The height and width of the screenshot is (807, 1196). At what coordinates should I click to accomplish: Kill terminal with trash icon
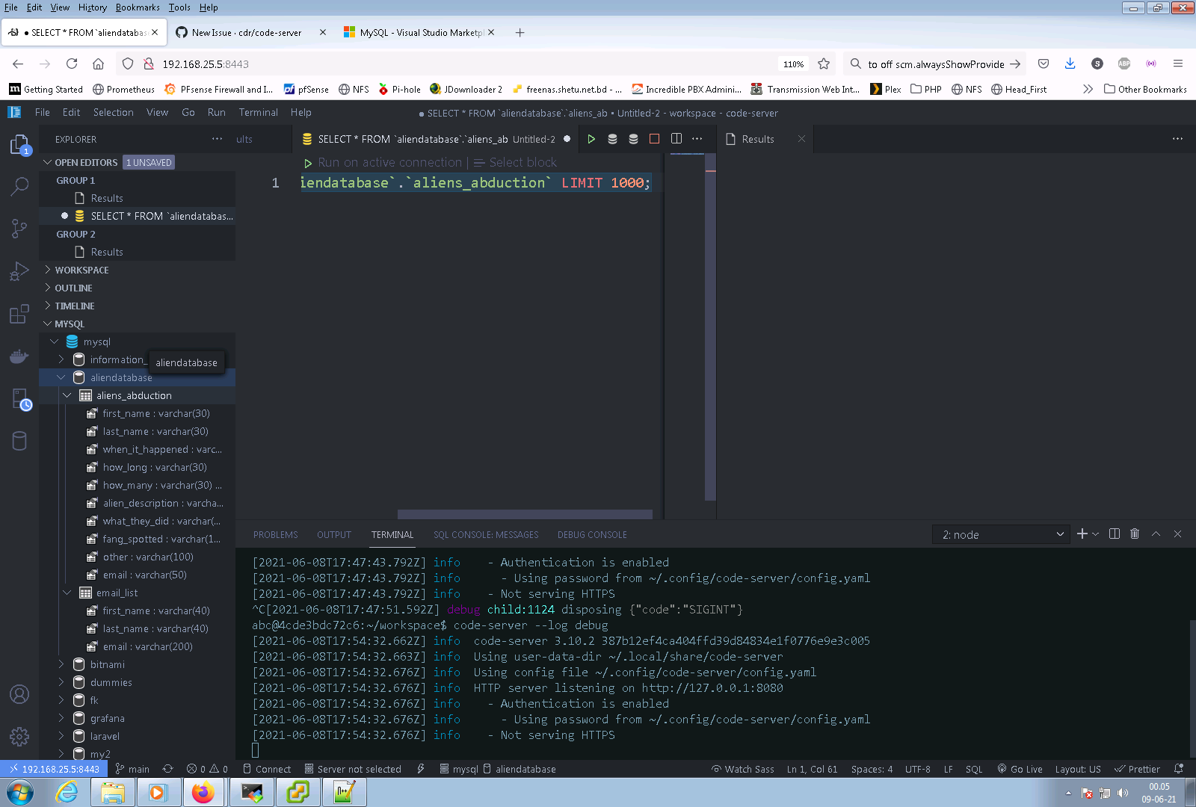pyautogui.click(x=1135, y=534)
